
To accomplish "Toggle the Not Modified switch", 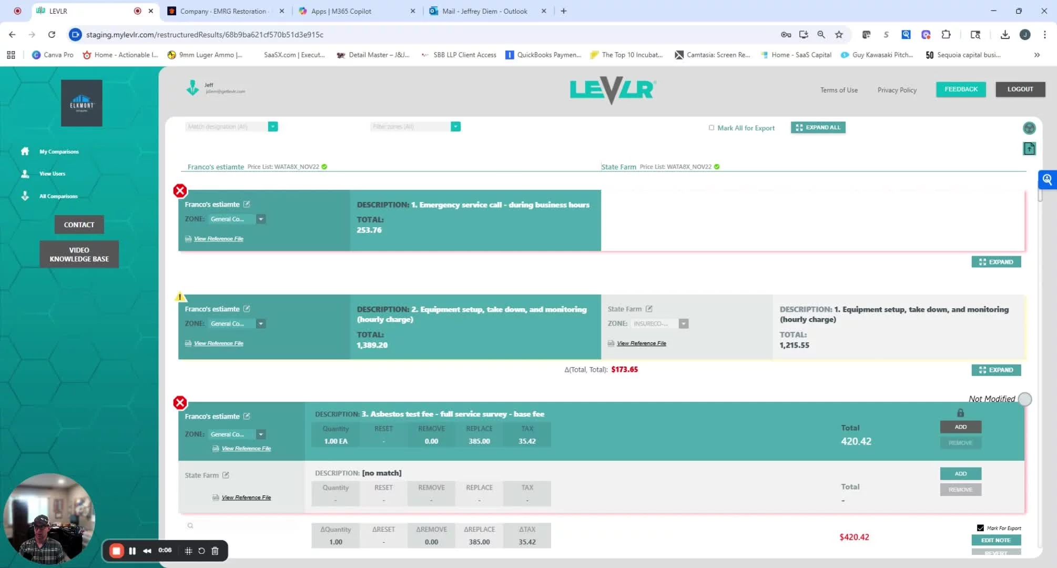I will (x=1024, y=399).
